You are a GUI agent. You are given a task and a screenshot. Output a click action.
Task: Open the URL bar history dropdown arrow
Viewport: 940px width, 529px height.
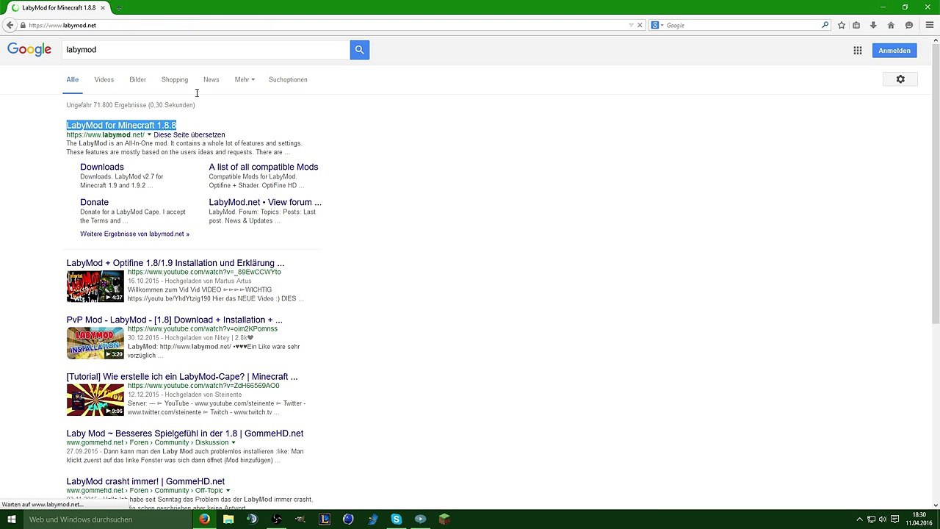point(631,25)
